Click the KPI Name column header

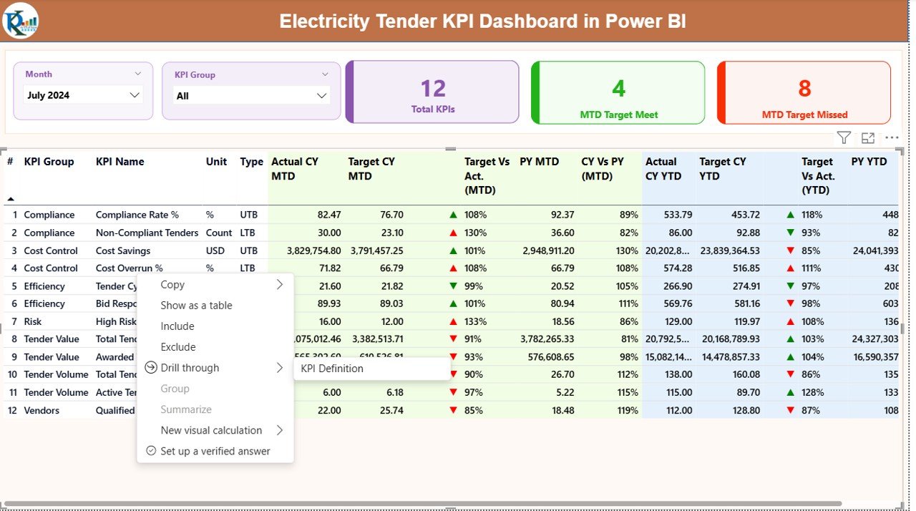coord(120,162)
